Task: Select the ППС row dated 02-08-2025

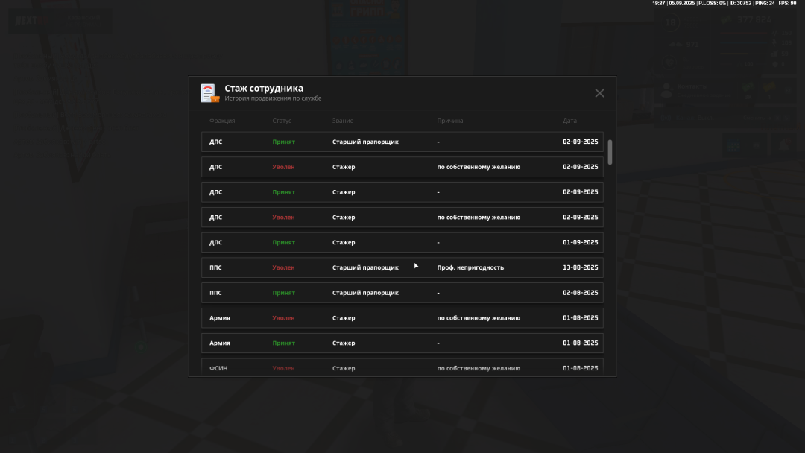Action: (x=402, y=293)
